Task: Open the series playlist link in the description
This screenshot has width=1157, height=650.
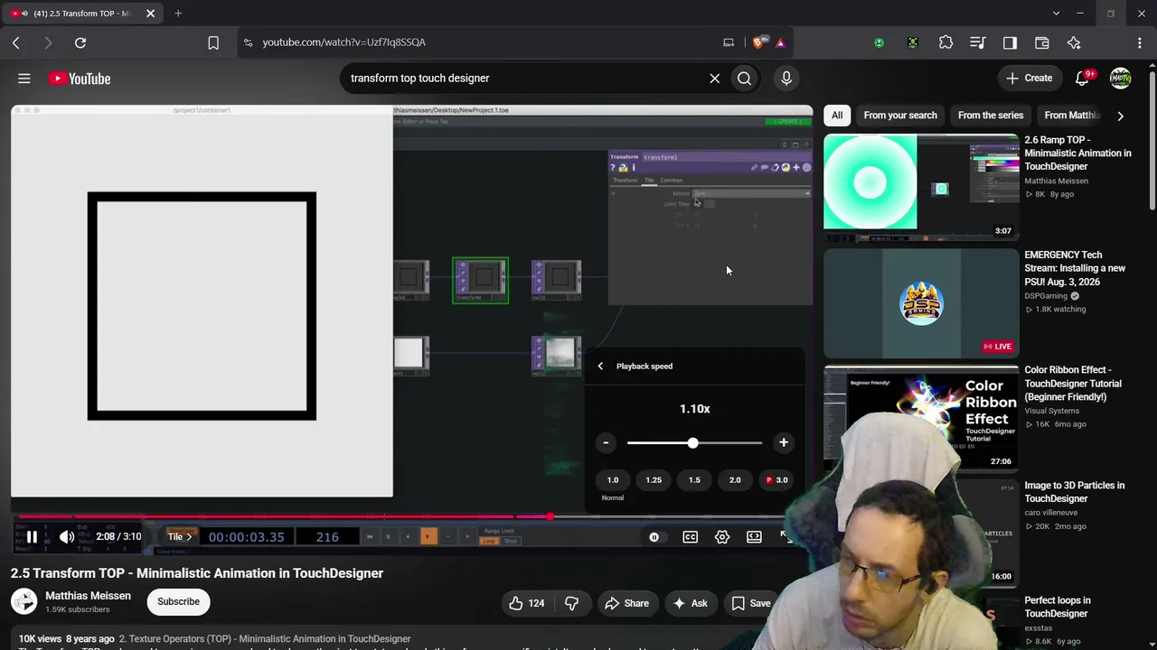Action: point(265,639)
